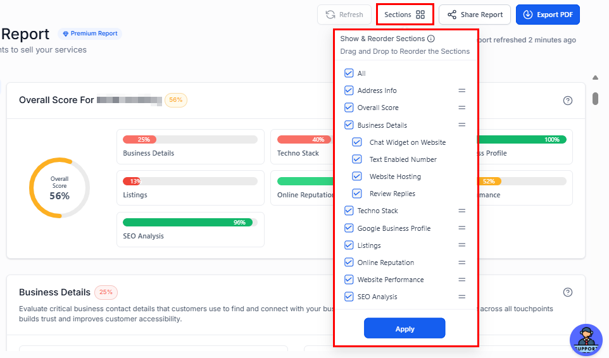Click the download icon in Export PDF

[x=528, y=15]
